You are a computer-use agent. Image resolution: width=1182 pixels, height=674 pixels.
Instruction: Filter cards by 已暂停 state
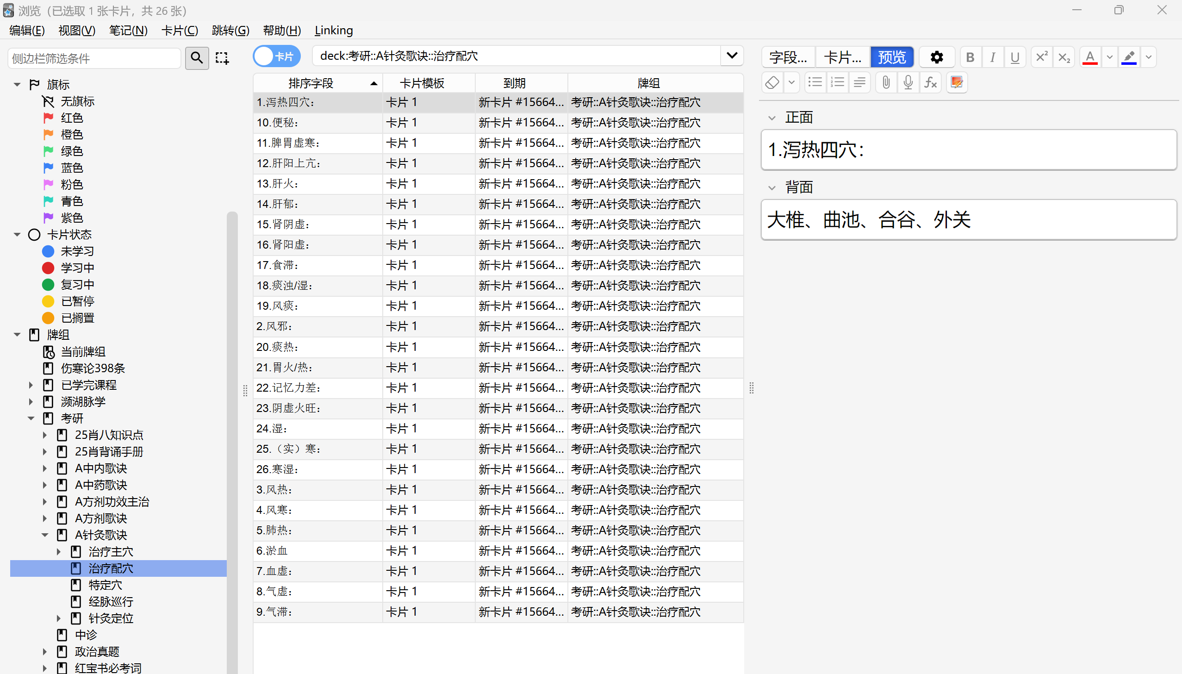[x=78, y=301]
